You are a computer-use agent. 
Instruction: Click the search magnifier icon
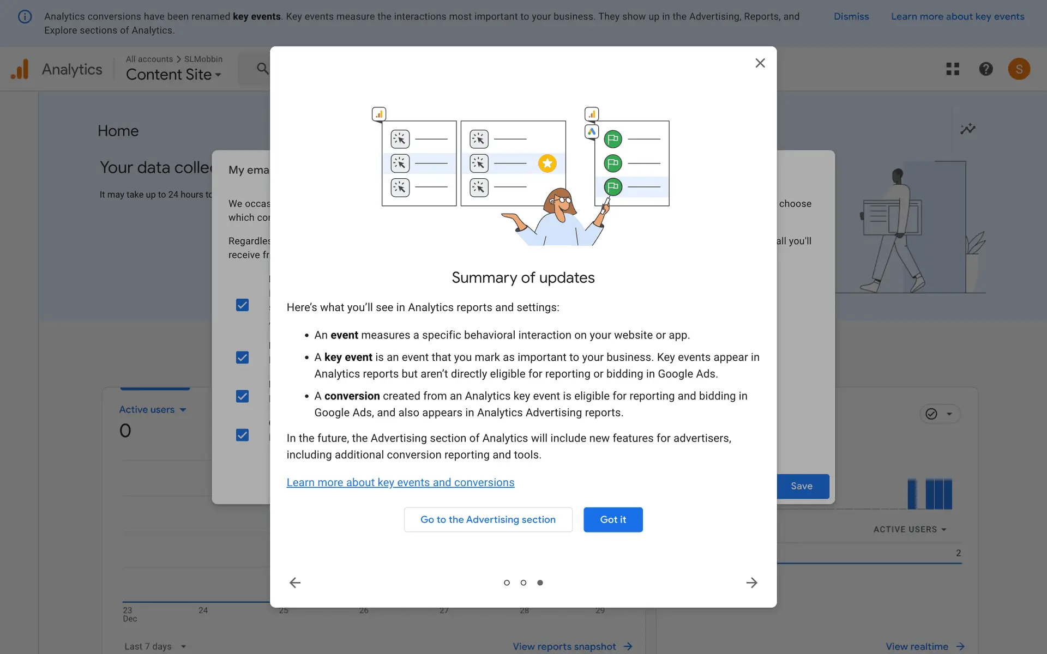pyautogui.click(x=262, y=69)
